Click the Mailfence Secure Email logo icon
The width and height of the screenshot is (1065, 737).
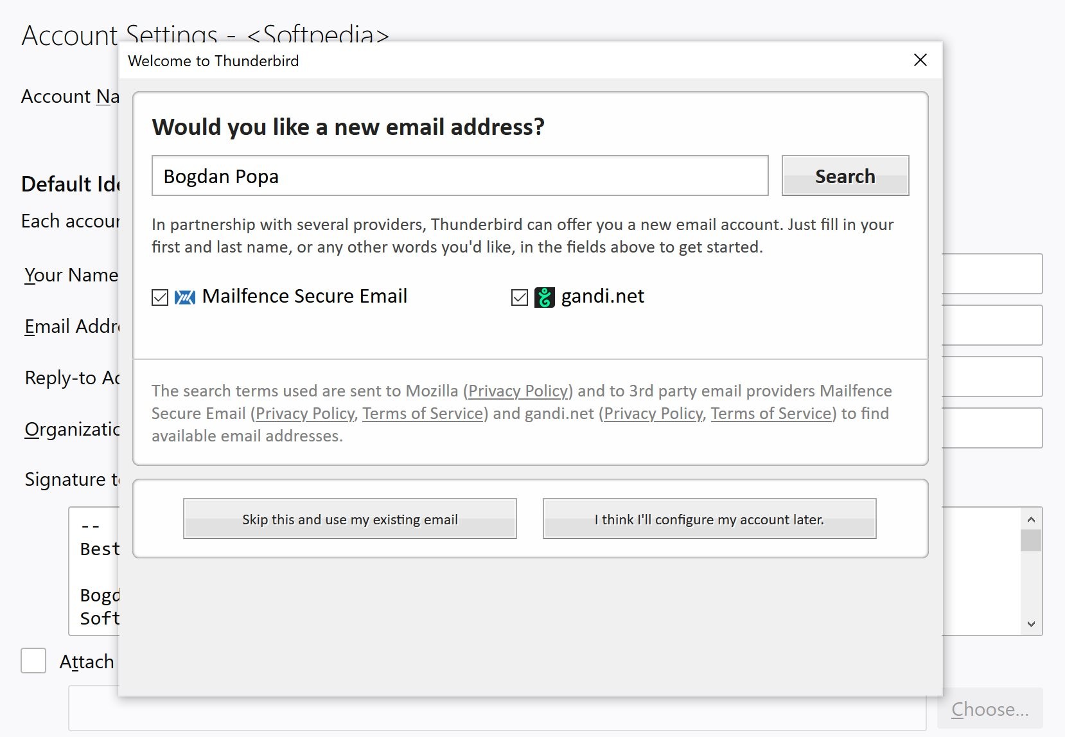click(184, 296)
